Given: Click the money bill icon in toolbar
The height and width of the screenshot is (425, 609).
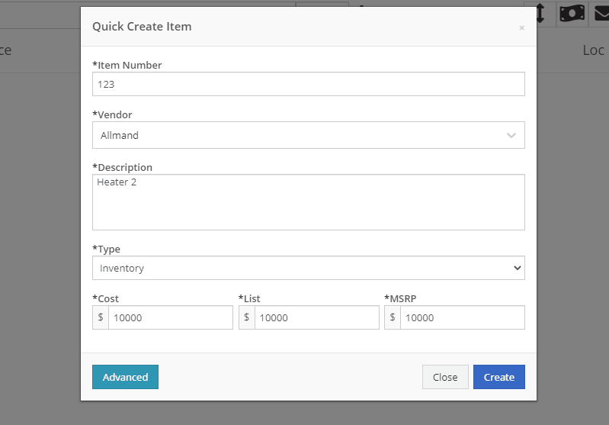Looking at the screenshot, I should pos(572,13).
